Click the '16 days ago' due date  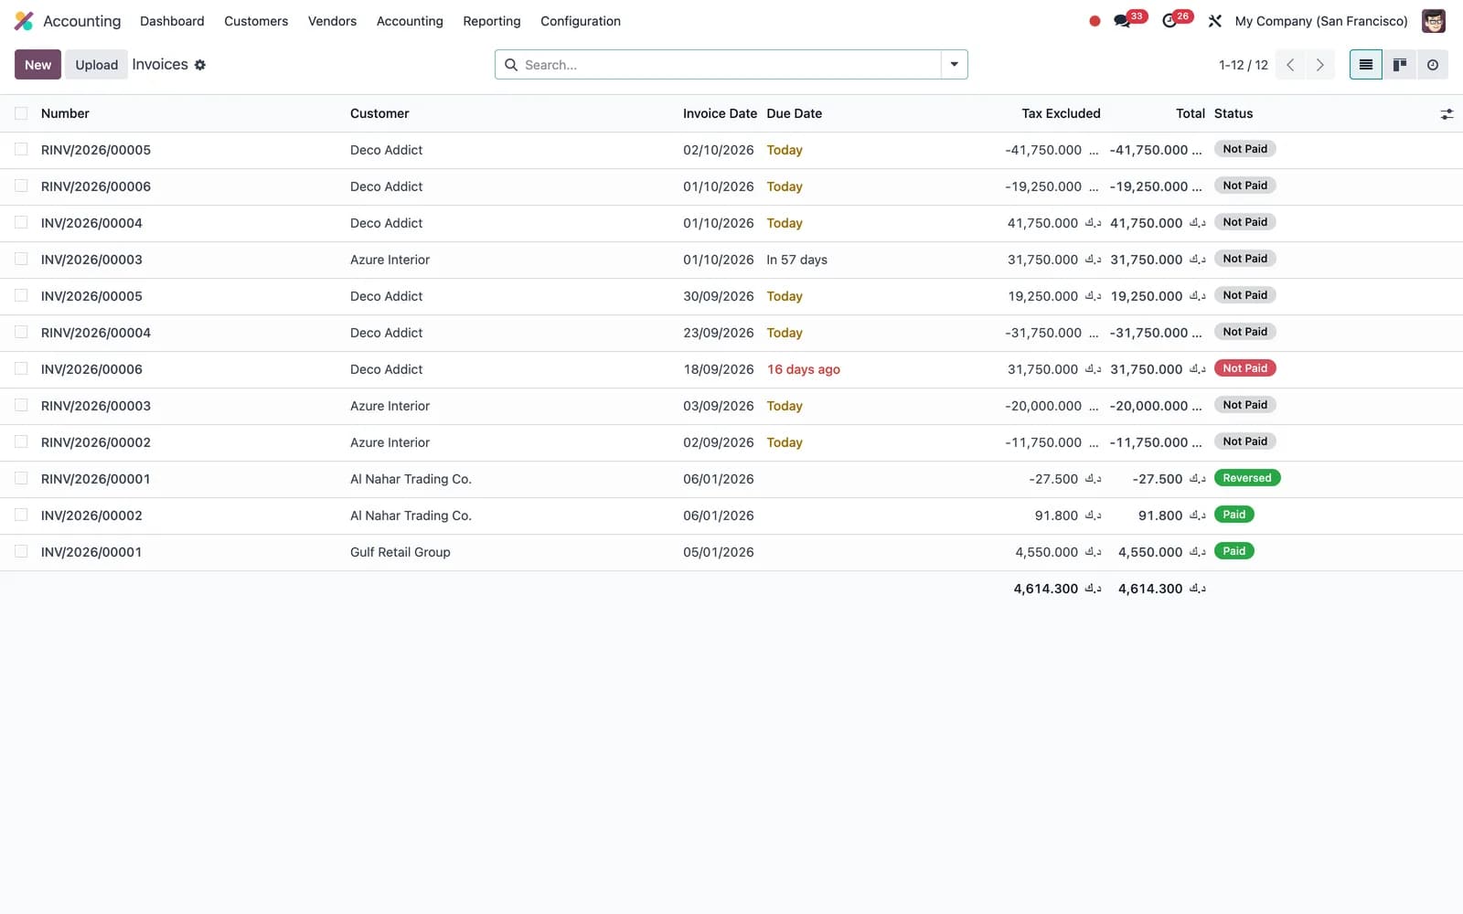point(804,369)
